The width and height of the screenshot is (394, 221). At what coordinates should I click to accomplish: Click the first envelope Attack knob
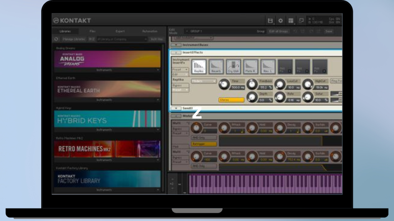click(x=224, y=128)
